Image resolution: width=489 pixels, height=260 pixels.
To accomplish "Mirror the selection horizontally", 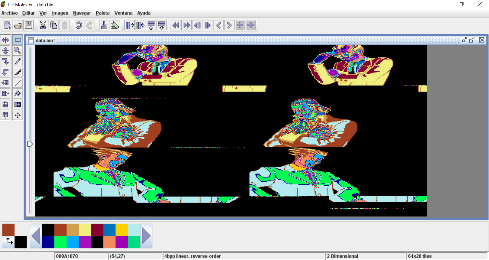I will (x=5, y=40).
